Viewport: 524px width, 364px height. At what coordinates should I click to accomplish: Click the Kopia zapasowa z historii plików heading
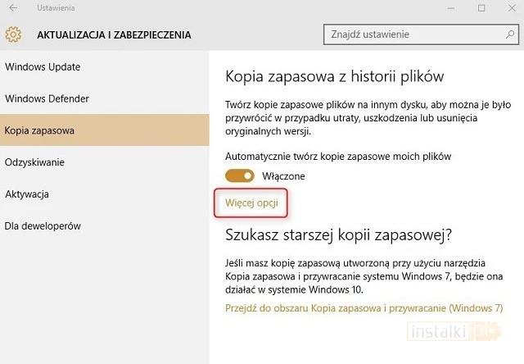point(334,76)
